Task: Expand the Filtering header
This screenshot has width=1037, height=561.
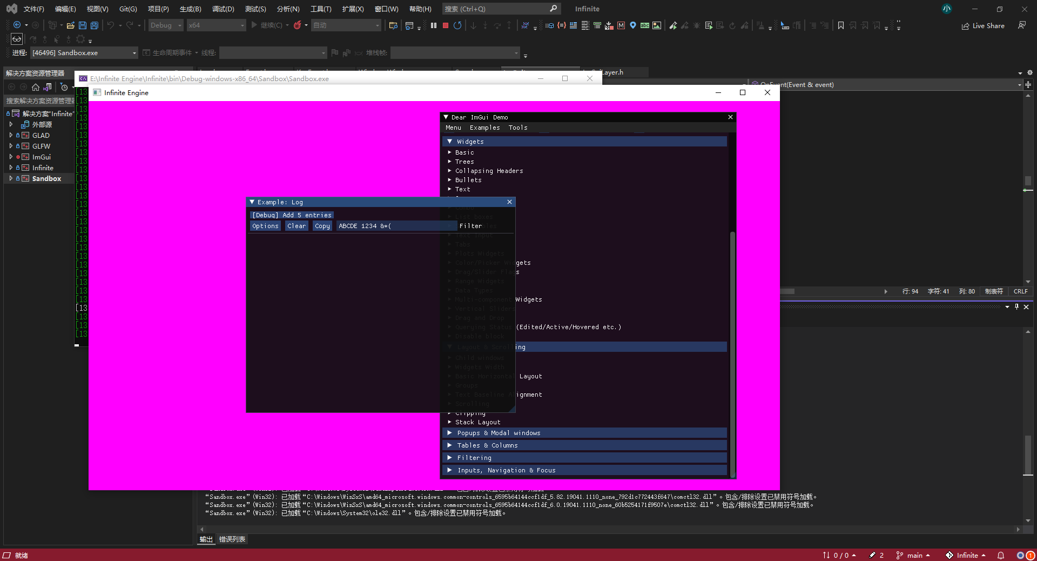Action: point(584,458)
